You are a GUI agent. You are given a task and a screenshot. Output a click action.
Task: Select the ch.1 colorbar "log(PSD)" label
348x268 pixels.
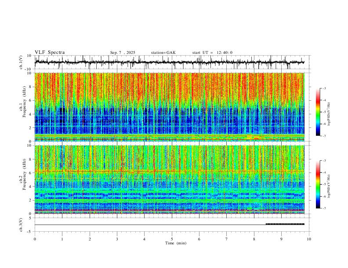(x=329, y=114)
